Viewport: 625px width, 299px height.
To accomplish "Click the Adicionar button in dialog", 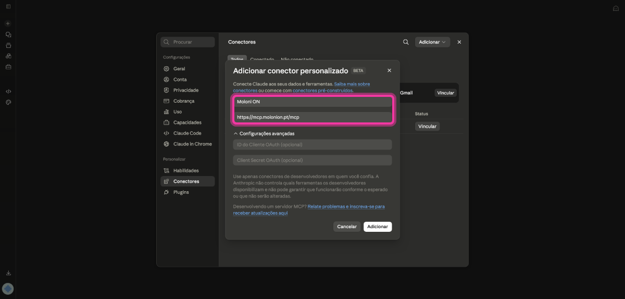I will point(378,227).
